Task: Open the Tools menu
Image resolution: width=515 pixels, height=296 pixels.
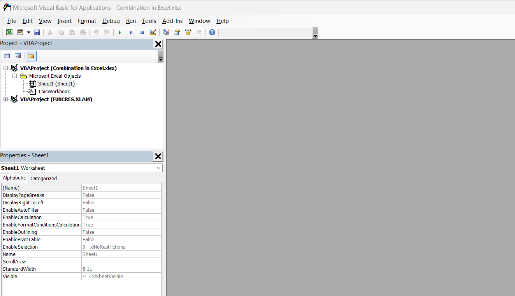Action: (x=149, y=21)
